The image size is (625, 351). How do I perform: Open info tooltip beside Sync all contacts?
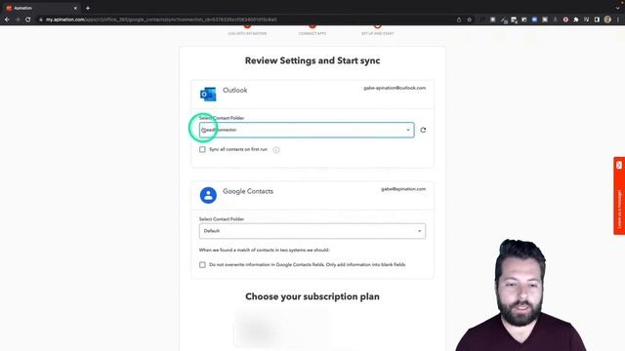276,150
